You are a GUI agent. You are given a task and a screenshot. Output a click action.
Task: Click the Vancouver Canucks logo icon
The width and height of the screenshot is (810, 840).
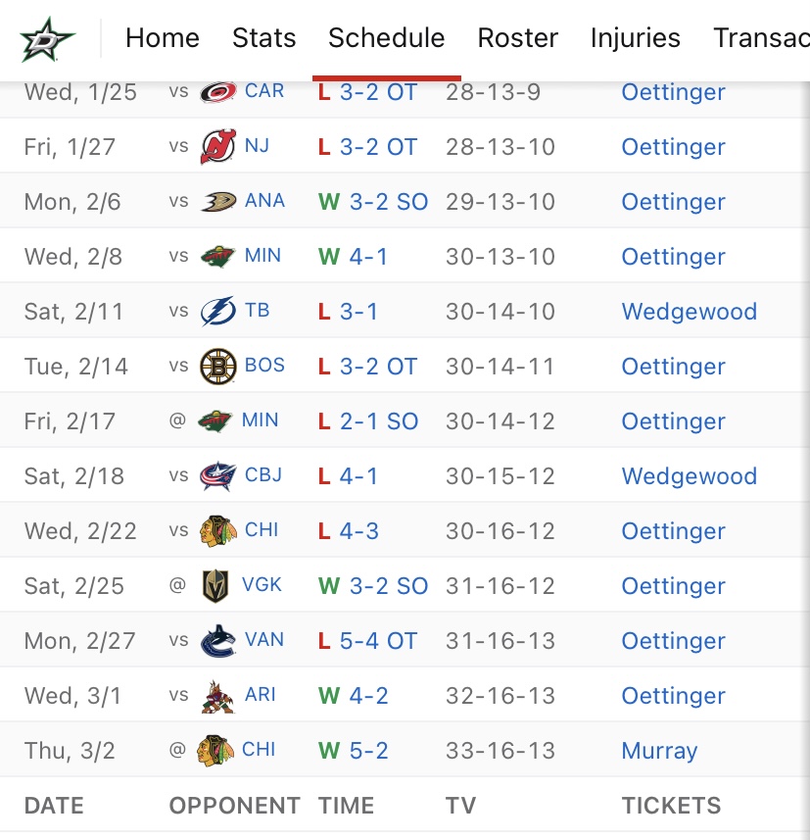point(217,641)
